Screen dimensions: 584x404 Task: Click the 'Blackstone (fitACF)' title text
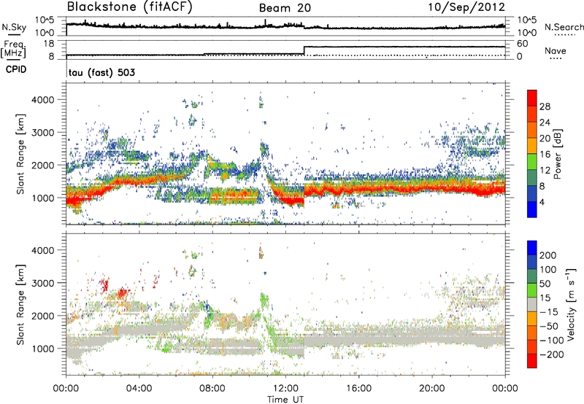tap(129, 7)
